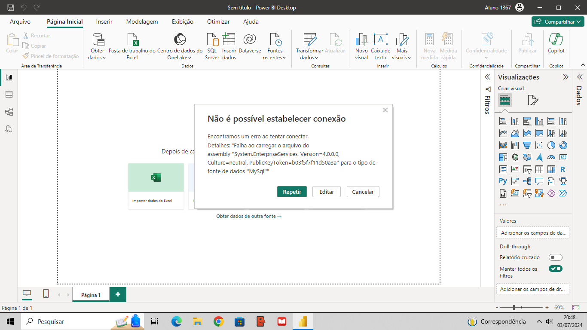Image resolution: width=587 pixels, height=330 pixels.
Task: Switch to the Table view sidebar icon
Action: click(x=9, y=95)
